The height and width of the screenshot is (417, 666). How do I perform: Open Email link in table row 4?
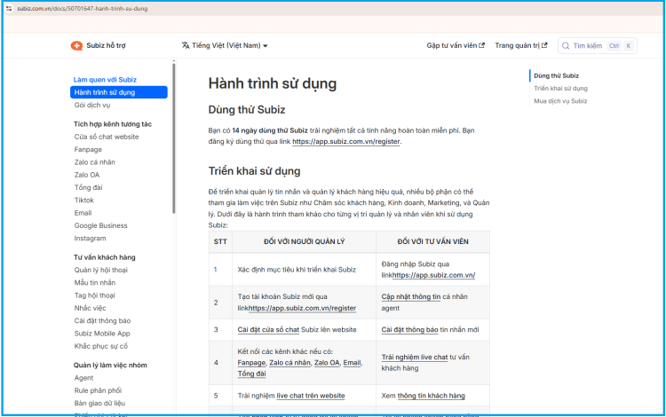point(352,363)
